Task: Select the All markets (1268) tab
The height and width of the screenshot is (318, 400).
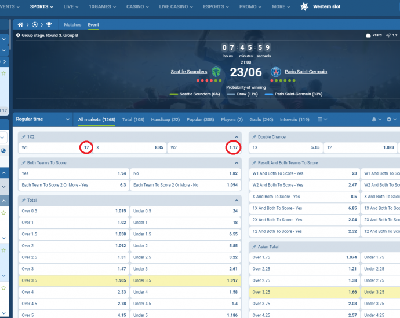Action: [97, 119]
